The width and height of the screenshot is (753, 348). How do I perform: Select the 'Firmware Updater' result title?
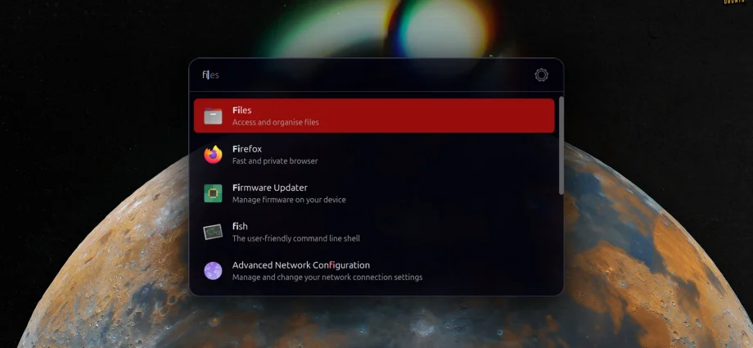click(270, 188)
